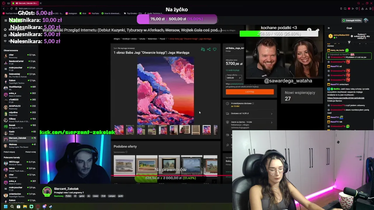
Task: Open File Explorer from the taskbar
Action: (25, 206)
